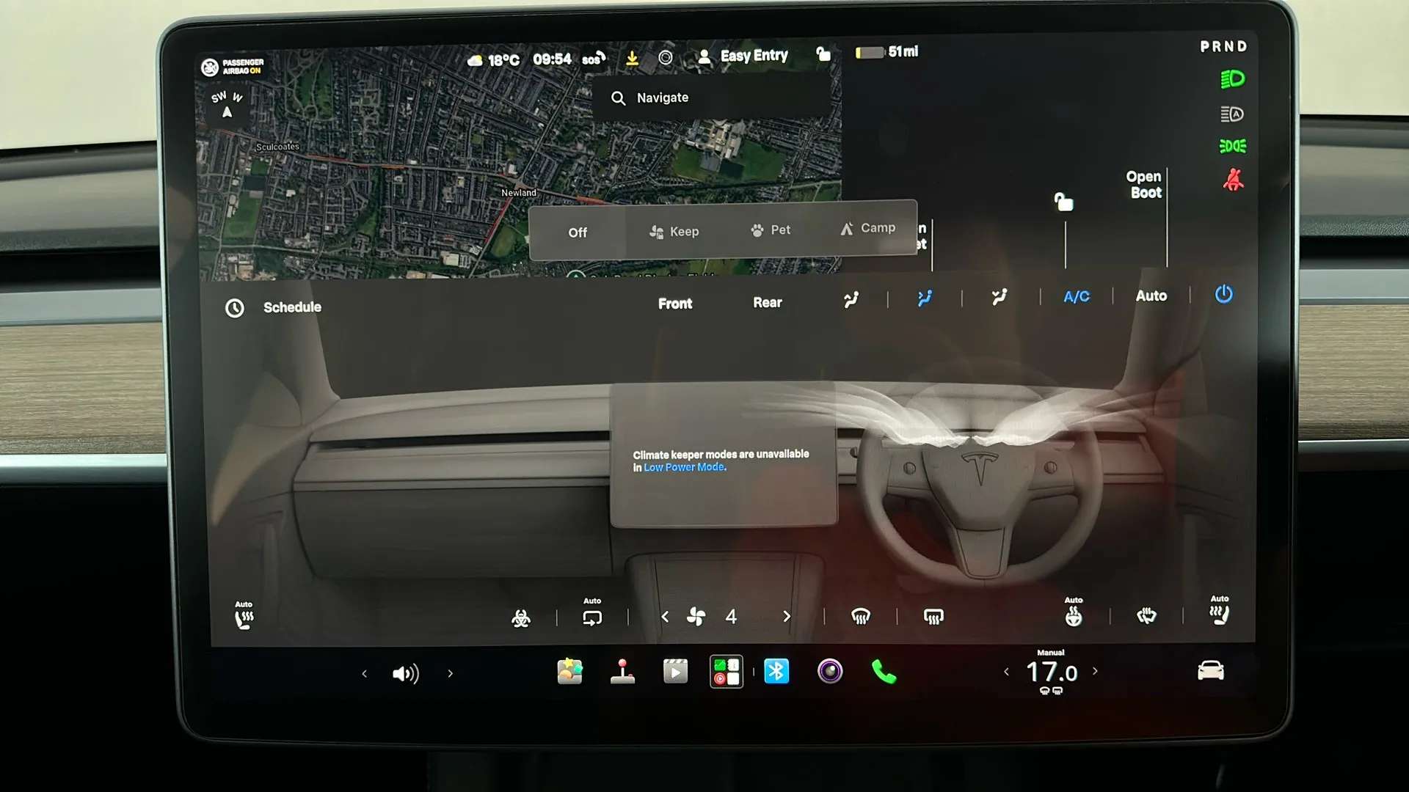Lower volume with left arrow
Image resolution: width=1409 pixels, height=792 pixels.
point(364,673)
